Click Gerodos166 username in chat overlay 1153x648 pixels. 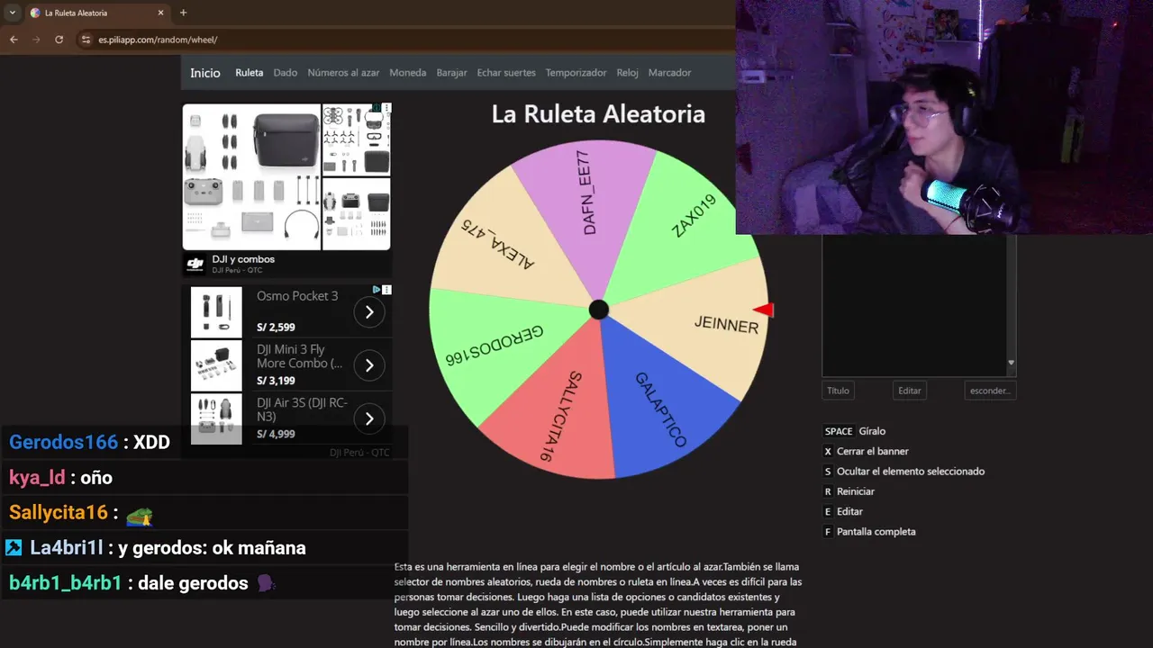64,442
